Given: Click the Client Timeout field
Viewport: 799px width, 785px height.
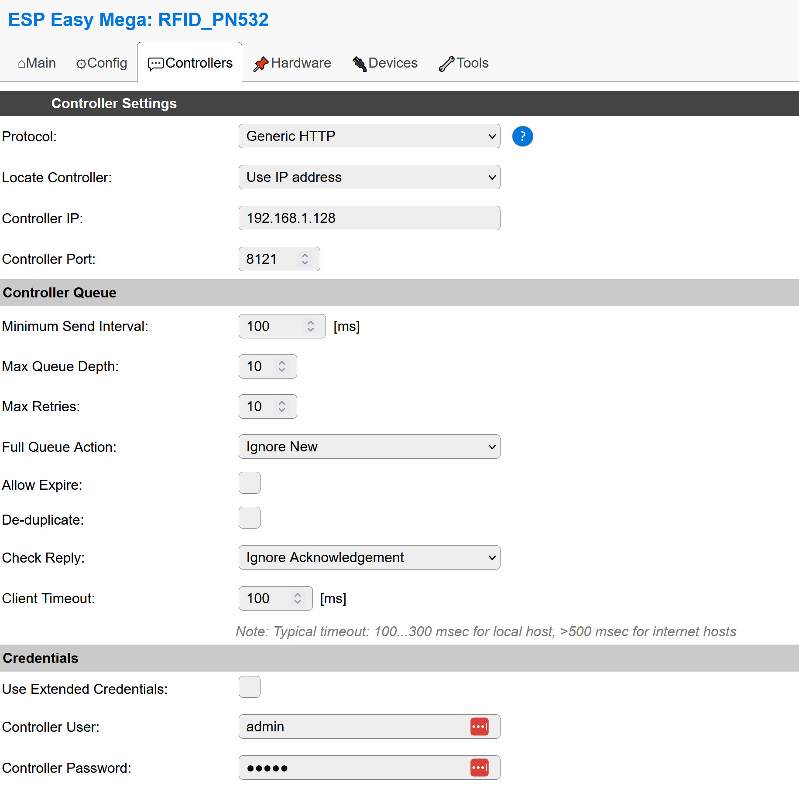Looking at the screenshot, I should tap(275, 598).
